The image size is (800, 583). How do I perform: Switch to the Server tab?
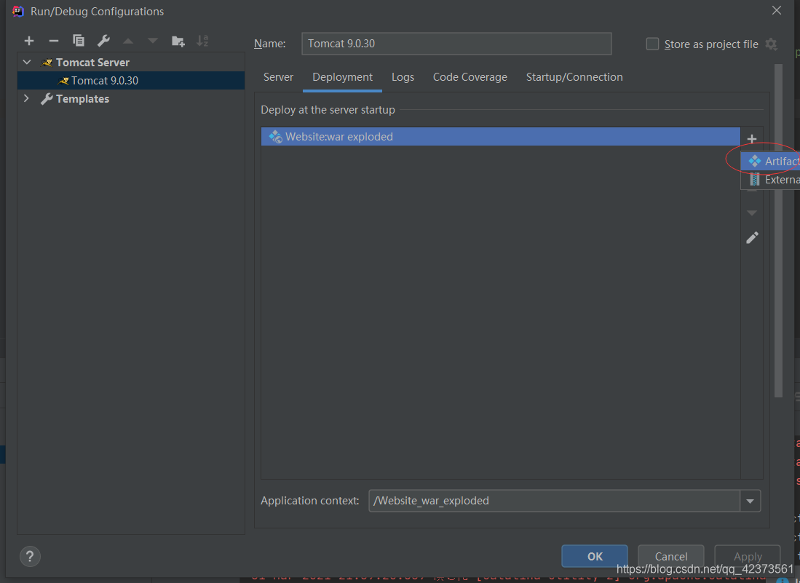tap(278, 77)
